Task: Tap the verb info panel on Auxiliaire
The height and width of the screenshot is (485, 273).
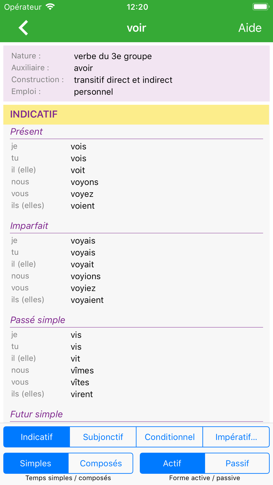Action: (x=136, y=68)
